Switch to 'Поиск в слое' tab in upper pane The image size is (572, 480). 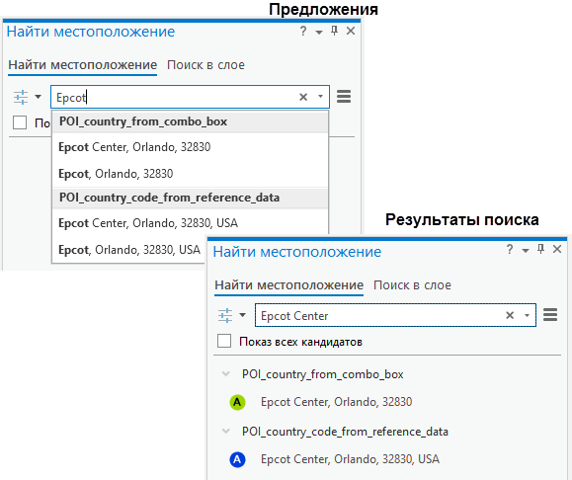(x=205, y=65)
